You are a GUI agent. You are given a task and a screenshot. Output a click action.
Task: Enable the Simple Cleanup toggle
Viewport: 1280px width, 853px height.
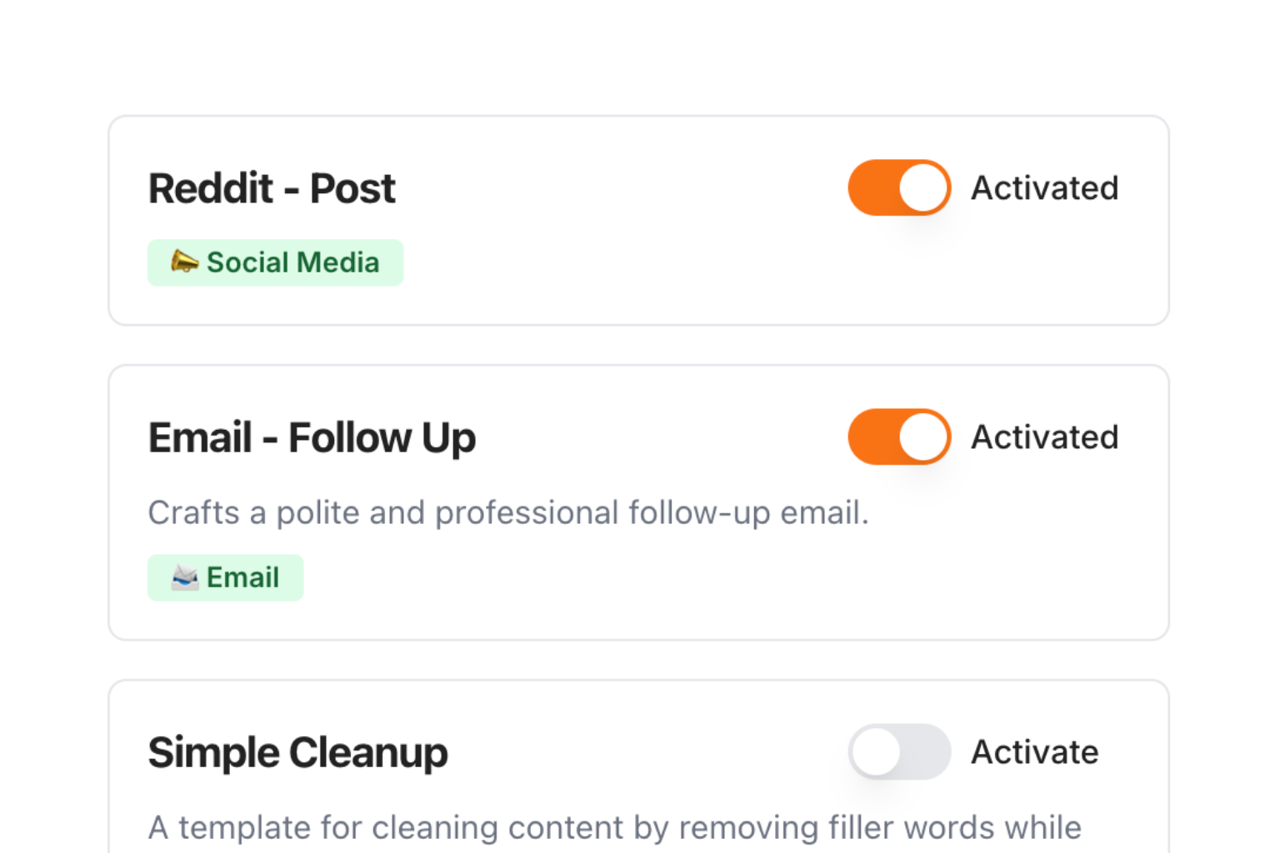coord(899,751)
